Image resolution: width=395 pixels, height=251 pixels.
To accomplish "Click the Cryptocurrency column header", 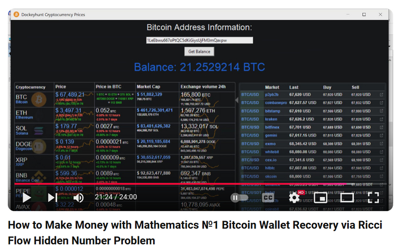I will pos(30,87).
